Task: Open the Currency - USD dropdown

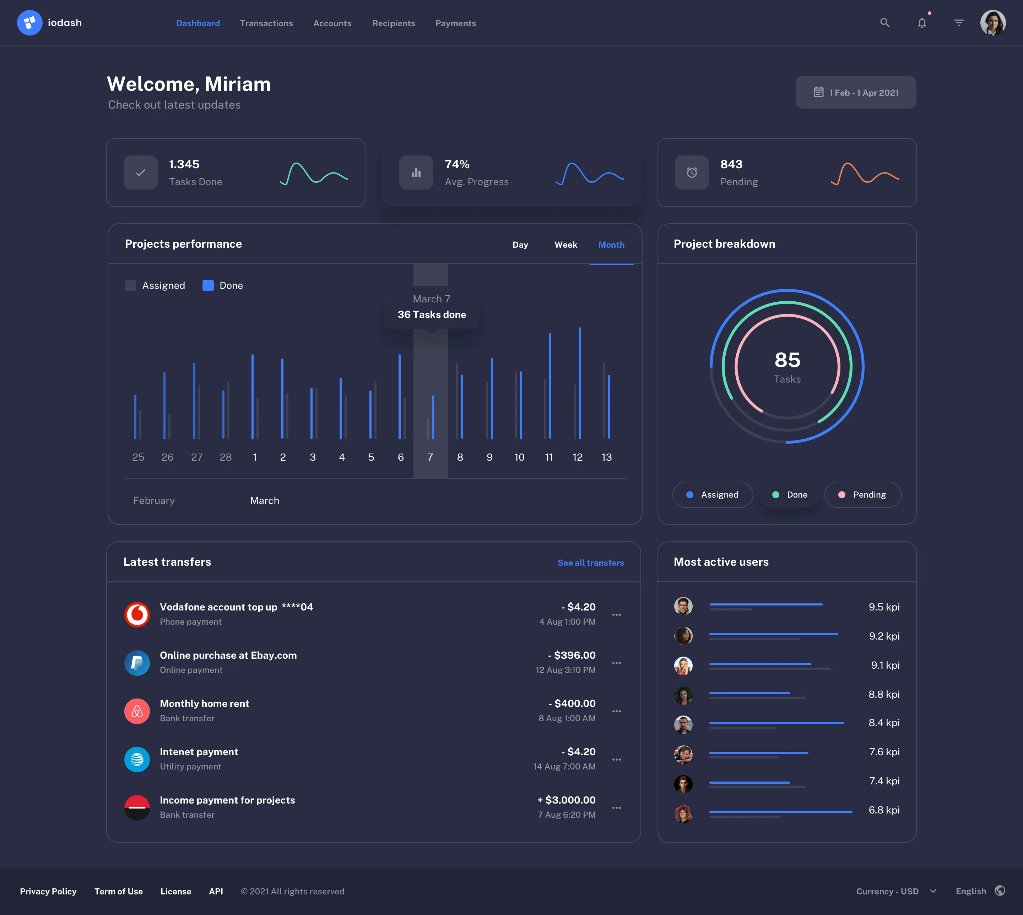Action: click(895, 891)
